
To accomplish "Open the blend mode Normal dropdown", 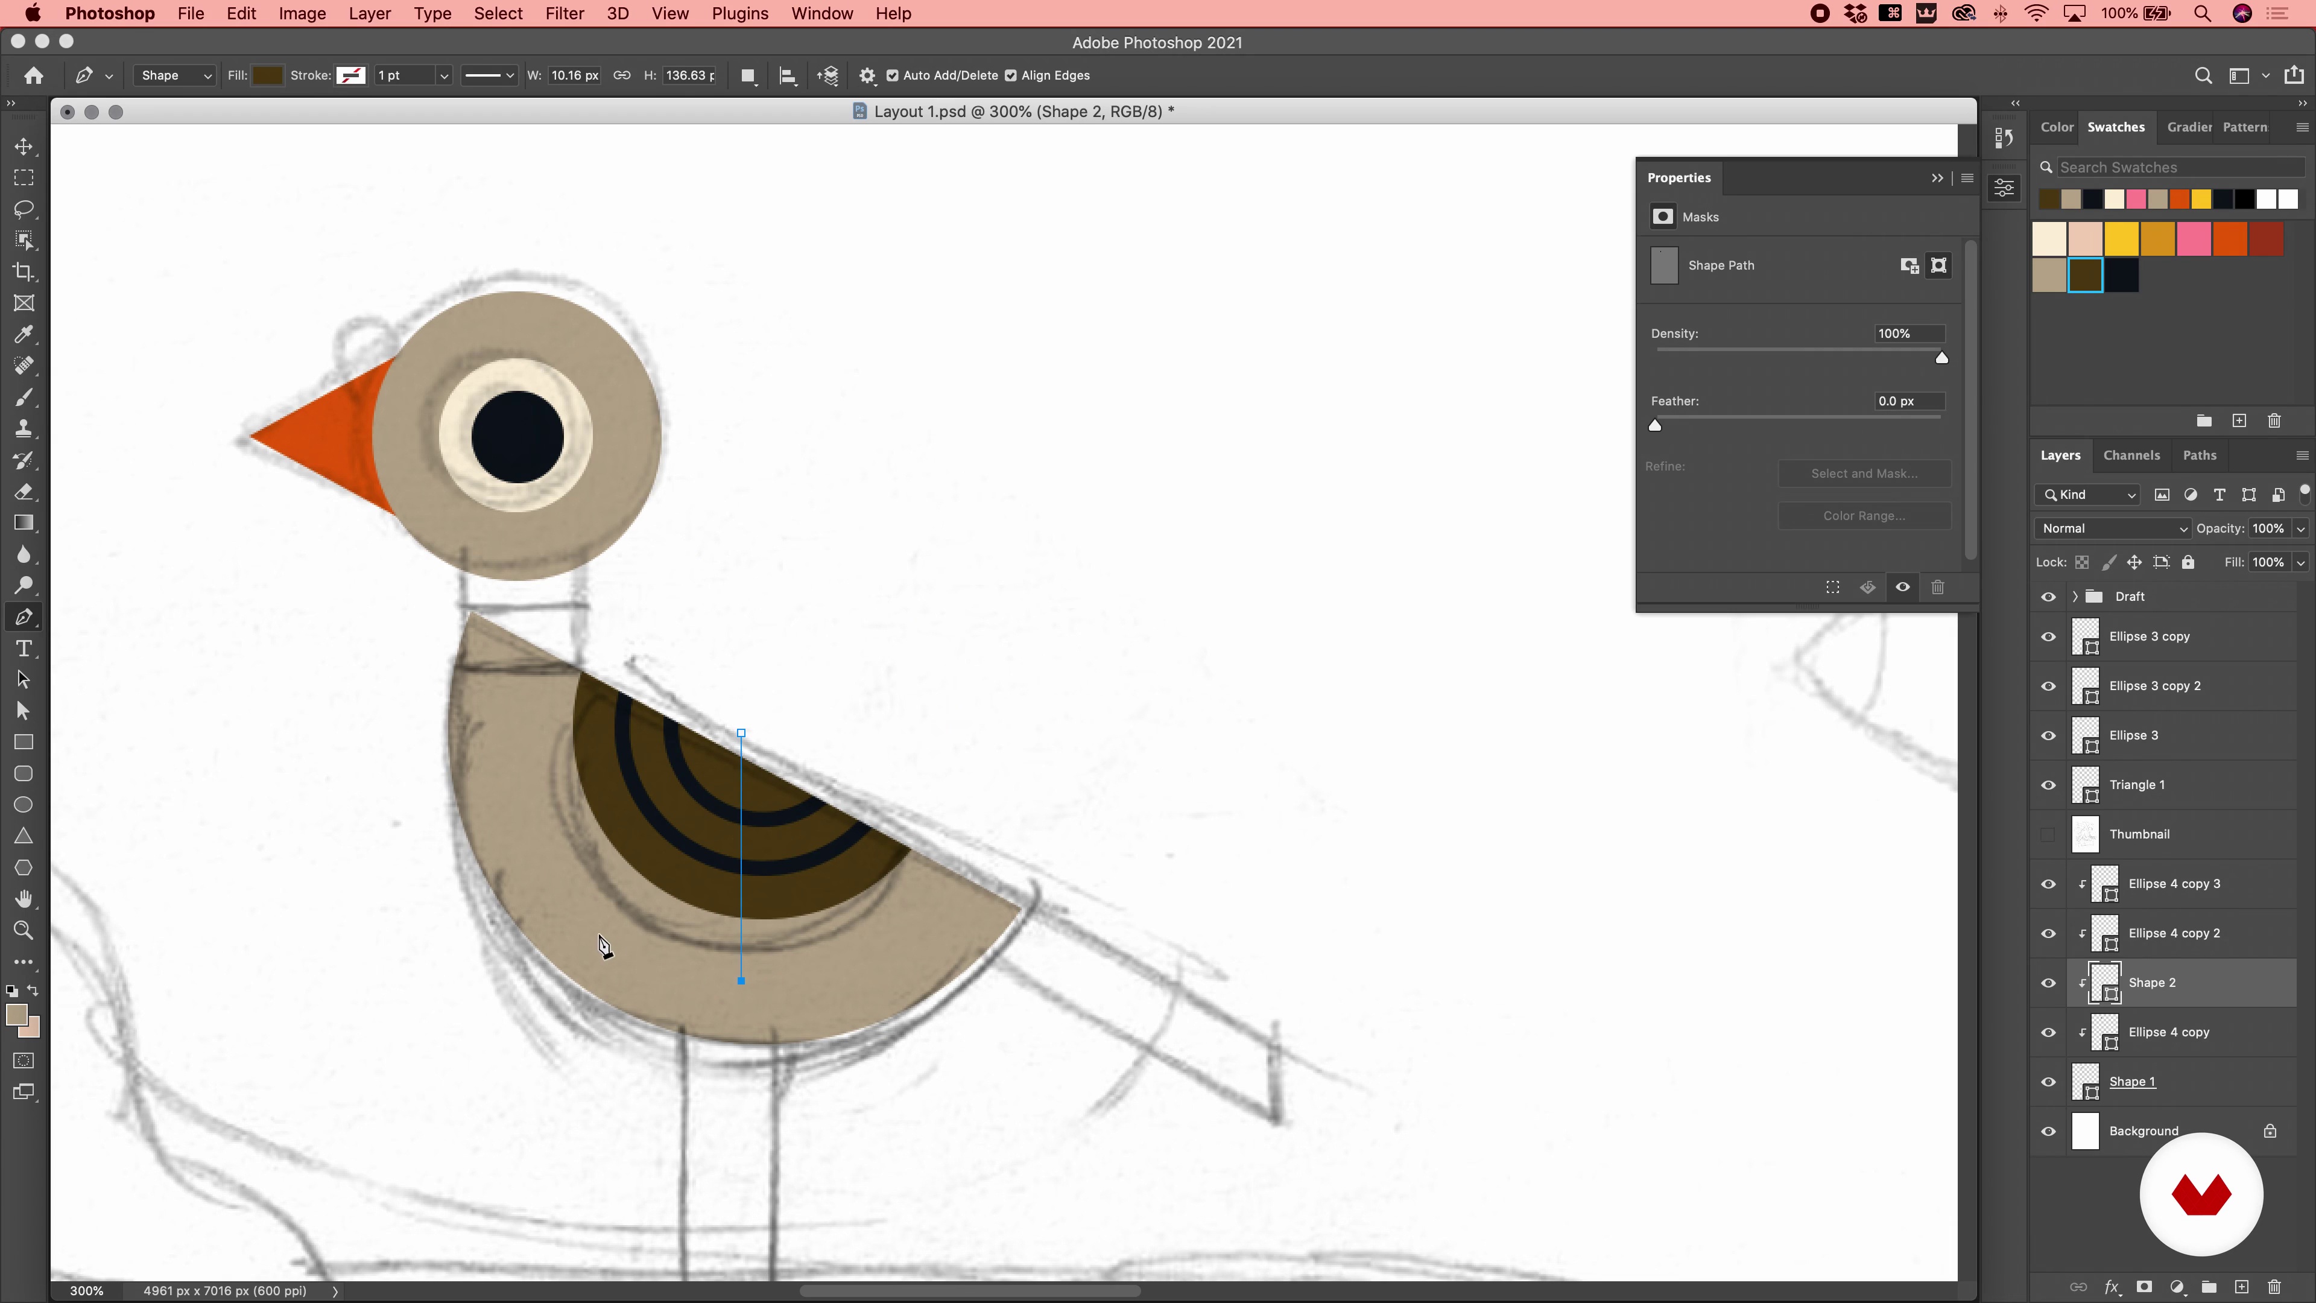I will pos(2113,529).
